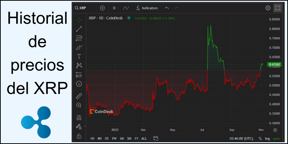Select the 1M time range
Screen dimensions: 288x144
pyautogui.click(x=122, y=139)
